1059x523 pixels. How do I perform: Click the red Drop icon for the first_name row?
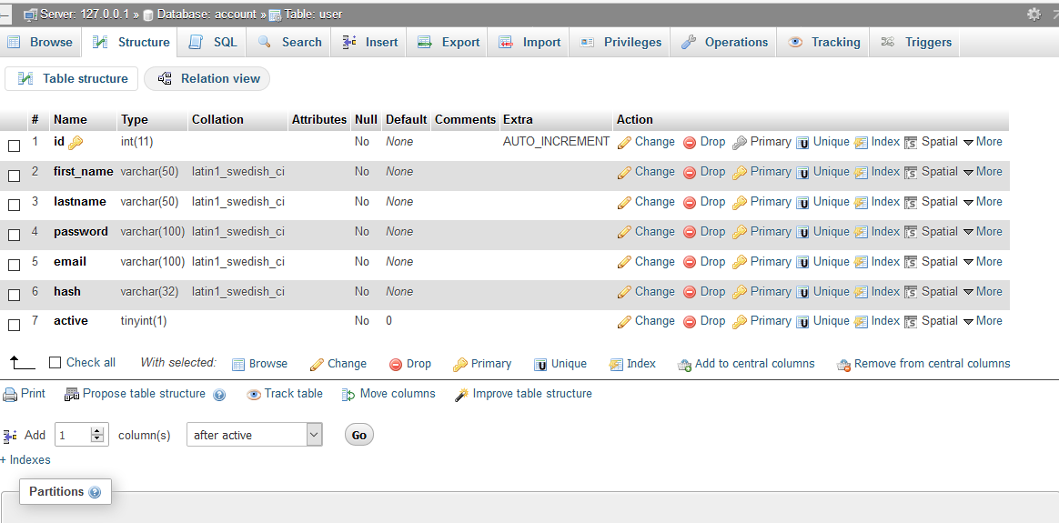coord(690,173)
